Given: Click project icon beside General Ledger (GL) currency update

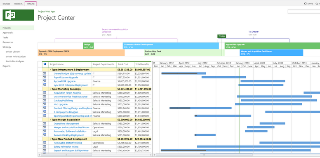Looking at the screenshot, I should (x=45, y=73).
